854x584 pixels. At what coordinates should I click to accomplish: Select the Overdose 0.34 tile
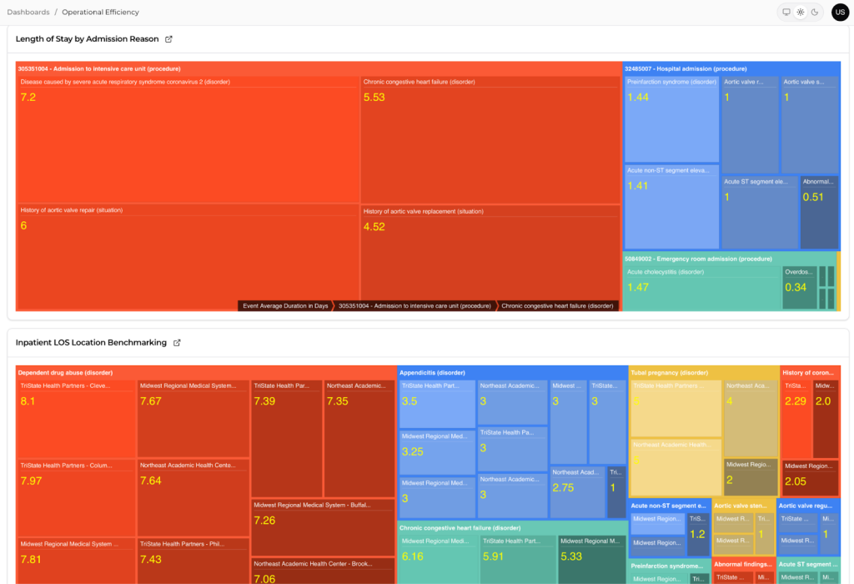tap(799, 288)
